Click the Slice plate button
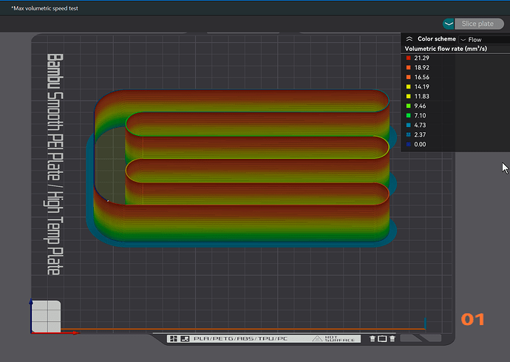This screenshot has height=362, width=510. pyautogui.click(x=479, y=24)
